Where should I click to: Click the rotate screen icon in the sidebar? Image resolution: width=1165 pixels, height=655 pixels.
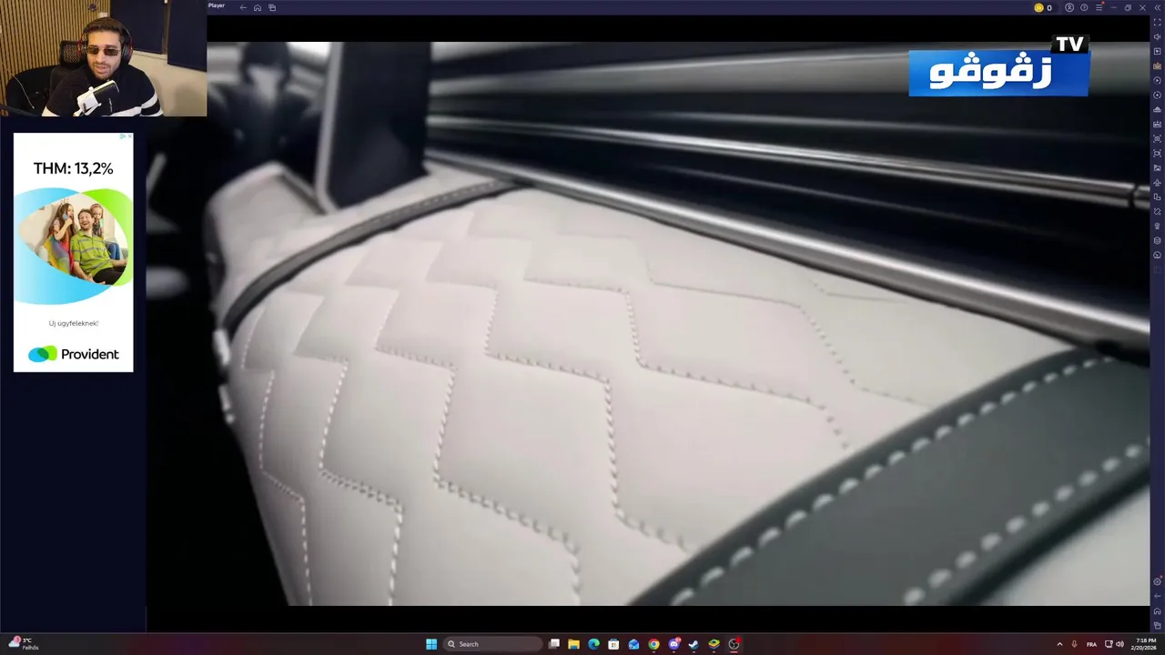coord(1157,211)
